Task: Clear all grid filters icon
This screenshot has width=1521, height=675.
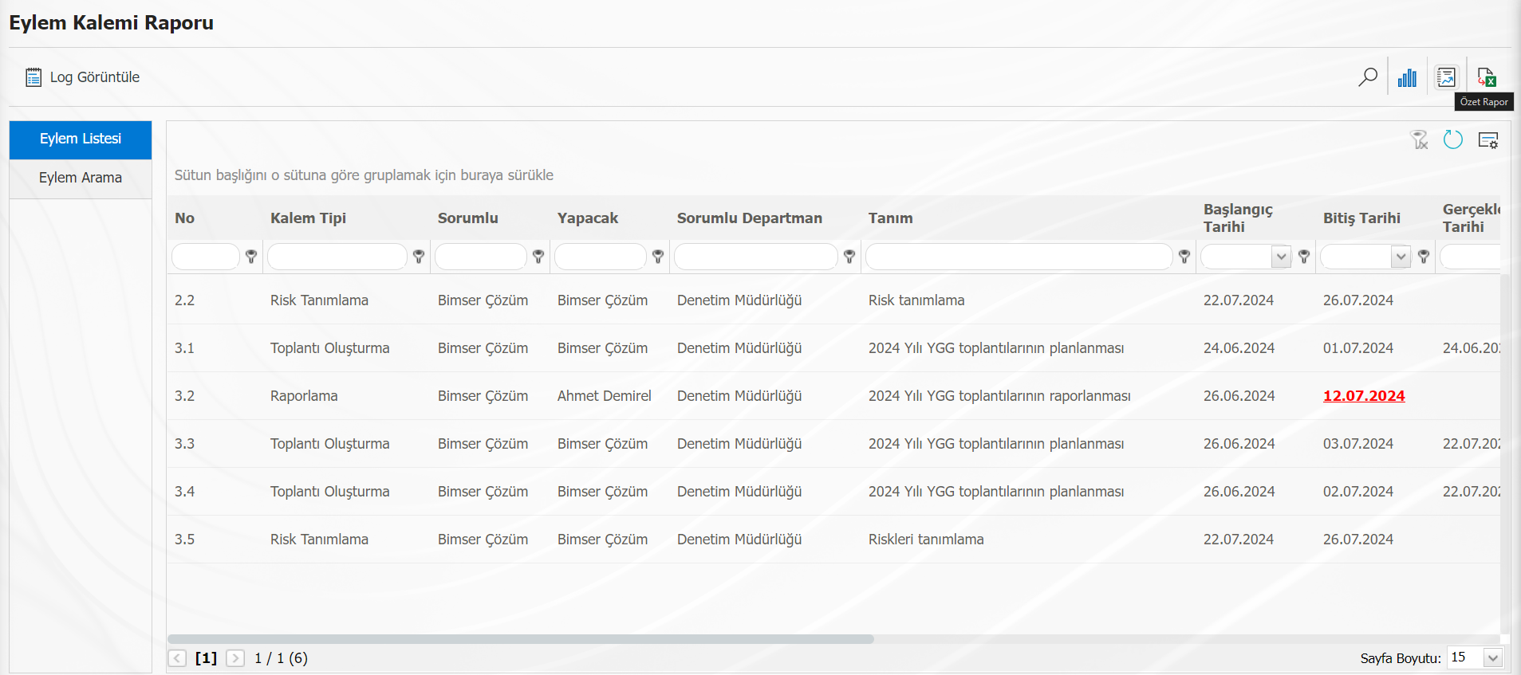Action: (x=1420, y=140)
